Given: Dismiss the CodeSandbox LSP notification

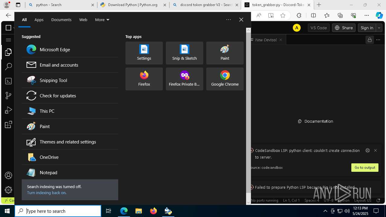Looking at the screenshot, I should coord(375,150).
